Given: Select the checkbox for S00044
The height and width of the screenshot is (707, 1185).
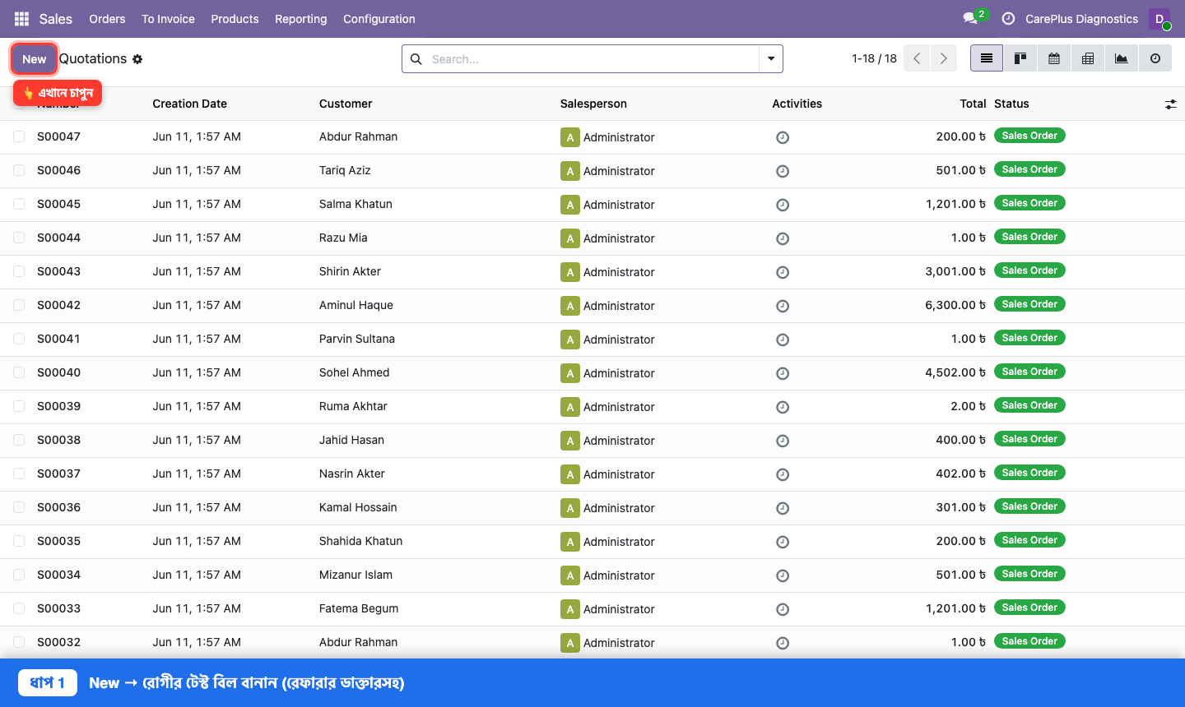Looking at the screenshot, I should coord(19,238).
